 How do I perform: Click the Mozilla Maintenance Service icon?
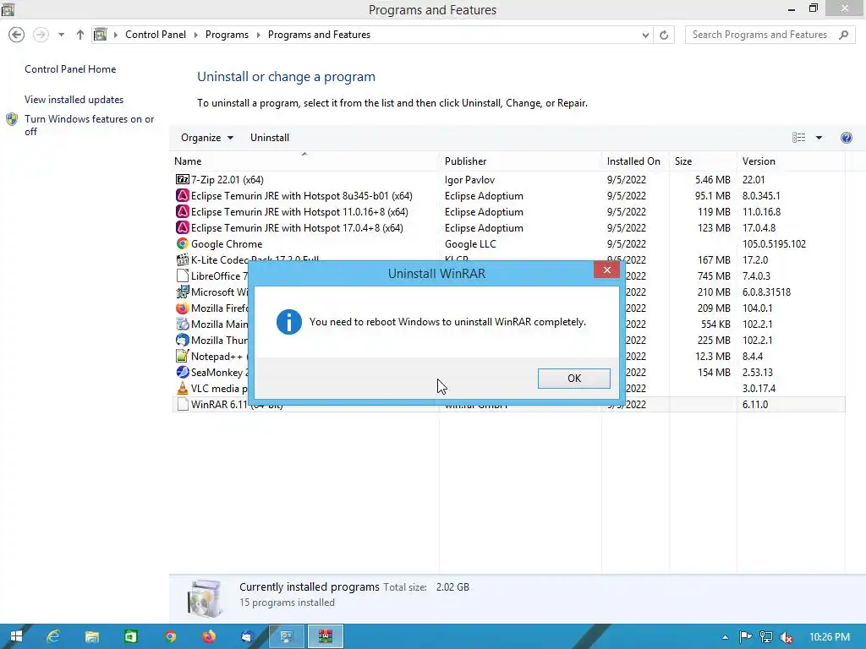(x=183, y=324)
